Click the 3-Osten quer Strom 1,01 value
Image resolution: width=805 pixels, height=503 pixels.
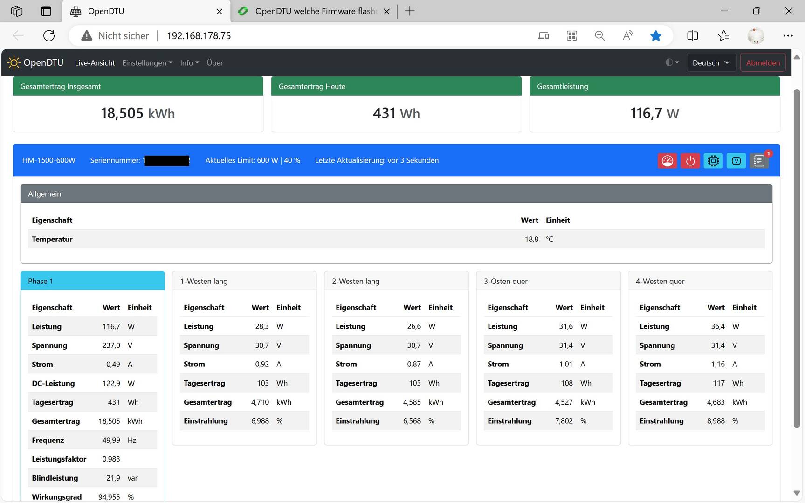566,364
